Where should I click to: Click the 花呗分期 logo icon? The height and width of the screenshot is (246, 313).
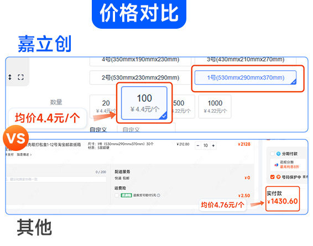[277, 165]
